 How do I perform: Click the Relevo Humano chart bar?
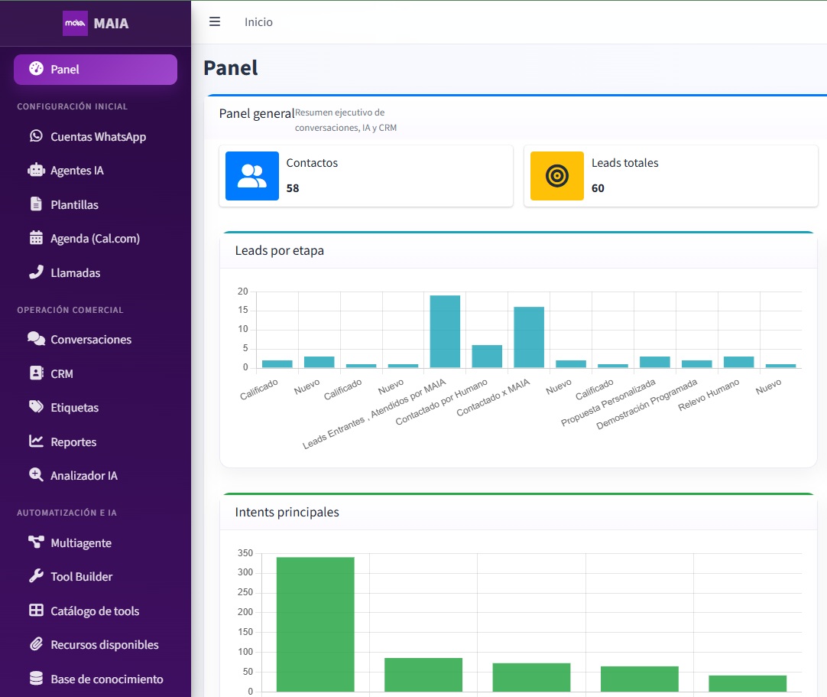[x=738, y=362]
